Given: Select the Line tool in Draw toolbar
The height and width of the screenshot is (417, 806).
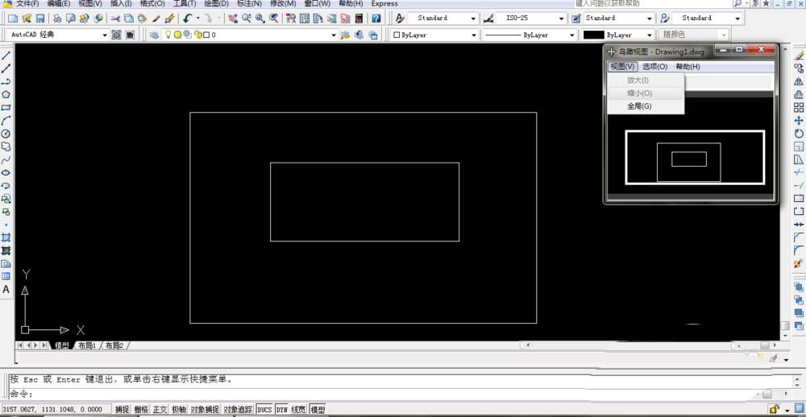Looking at the screenshot, I should coord(6,56).
